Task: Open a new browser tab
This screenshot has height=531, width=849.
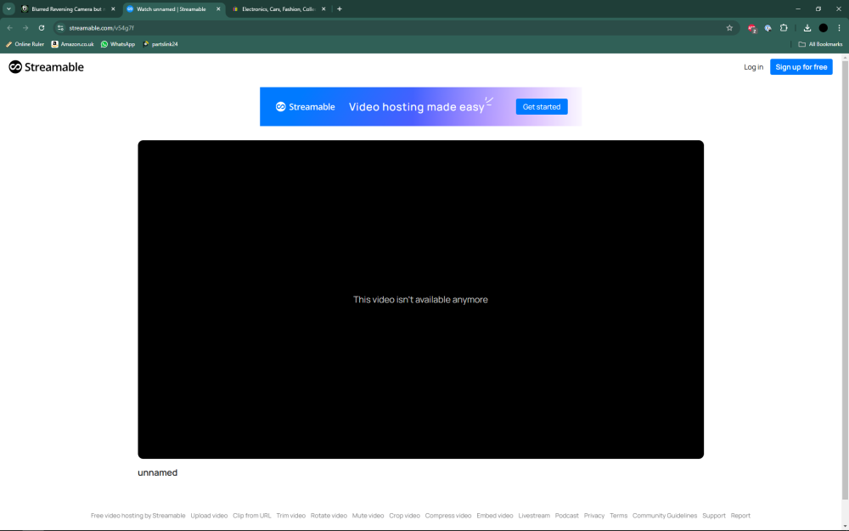Action: click(340, 9)
